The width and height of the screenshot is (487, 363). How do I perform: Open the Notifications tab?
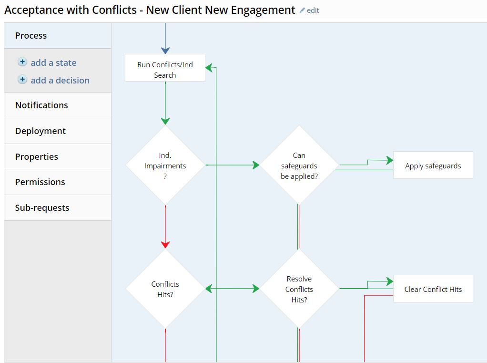[41, 105]
